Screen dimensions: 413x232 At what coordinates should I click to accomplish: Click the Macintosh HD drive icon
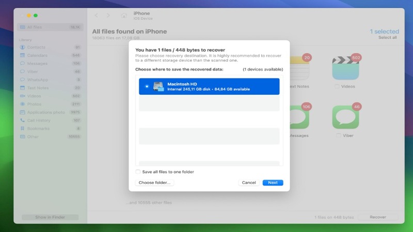158,86
